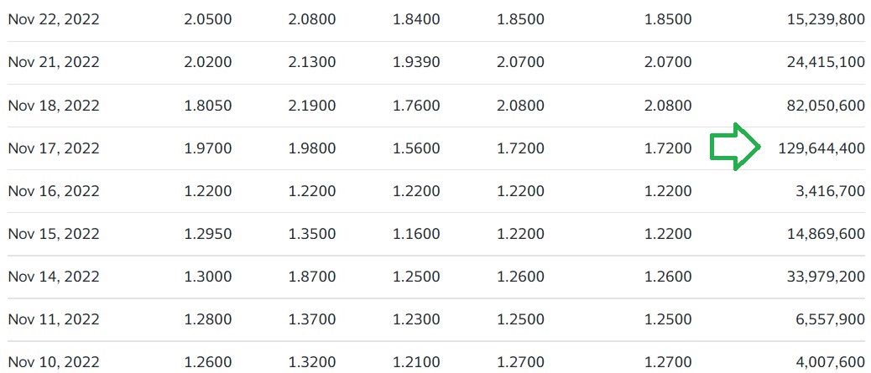The height and width of the screenshot is (373, 871).
Task: Click volume 4,007,600 in Nov 10 row
Action: 830,362
